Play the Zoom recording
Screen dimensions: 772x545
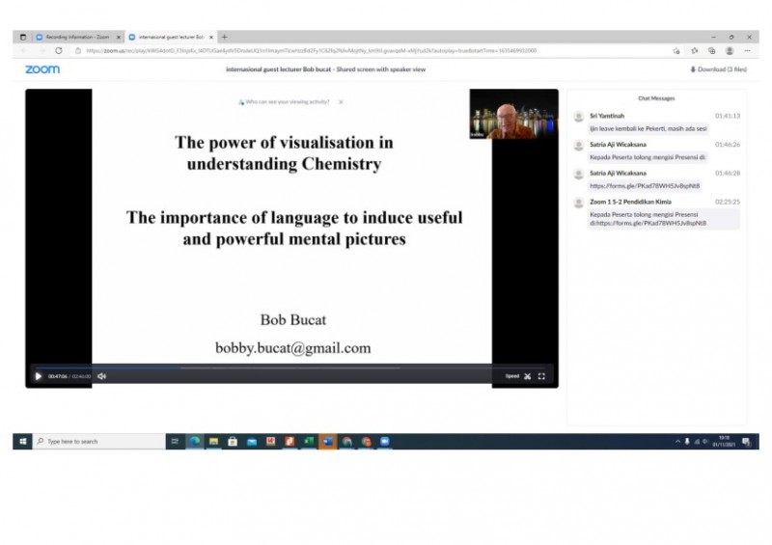click(39, 376)
